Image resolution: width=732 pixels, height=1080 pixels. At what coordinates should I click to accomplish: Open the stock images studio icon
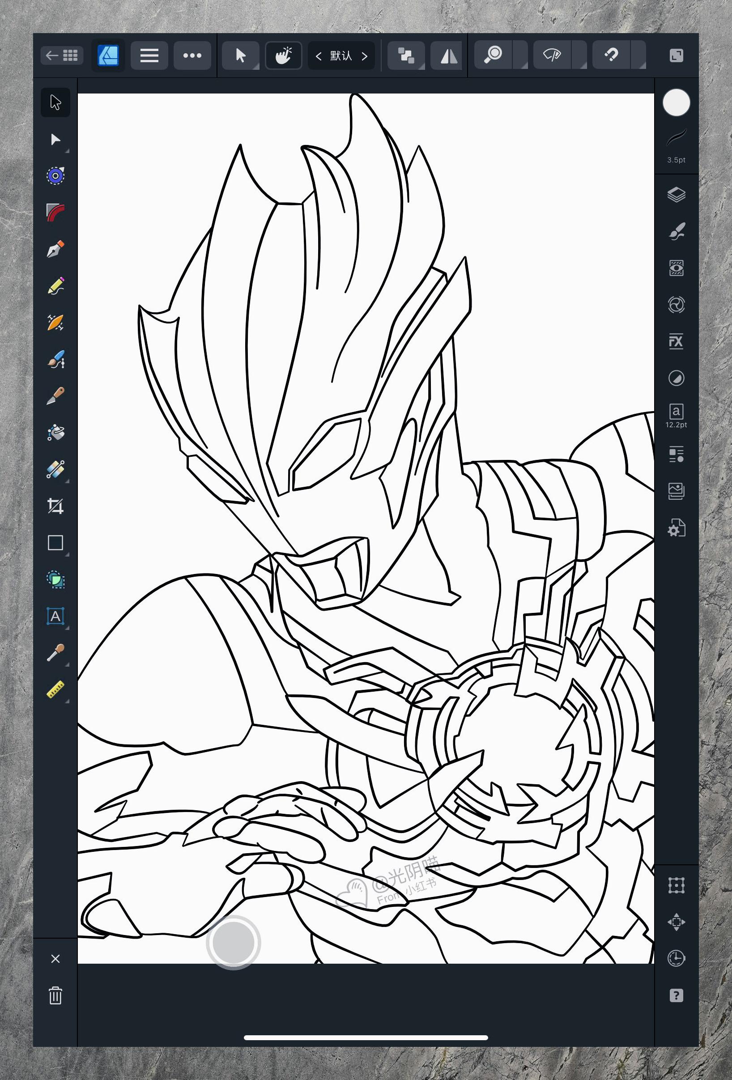pos(676,491)
